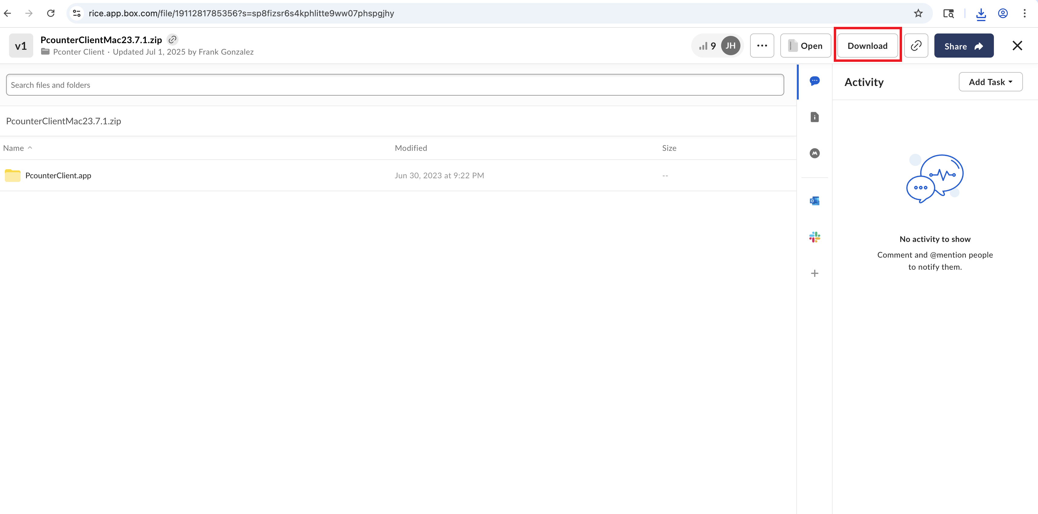Open the Activity comments sidebar tab
This screenshot has height=514, width=1038.
click(x=814, y=81)
